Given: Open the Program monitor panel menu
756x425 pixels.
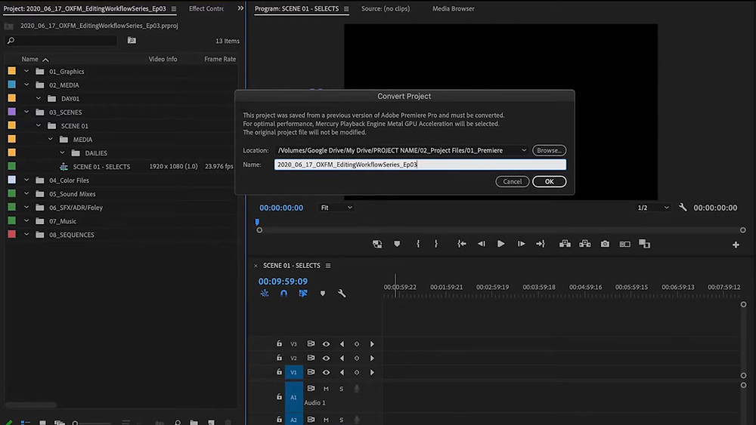Looking at the screenshot, I should pos(346,8).
